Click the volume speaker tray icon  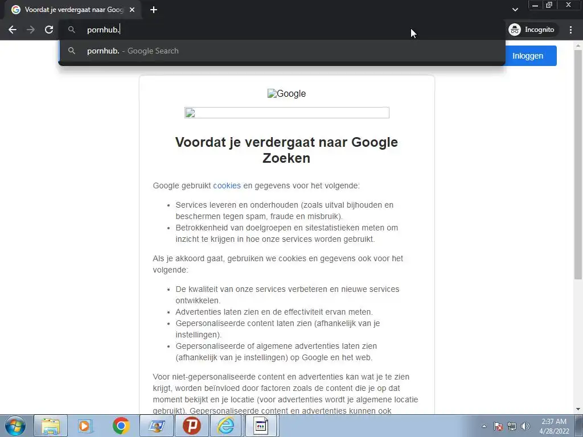click(525, 426)
